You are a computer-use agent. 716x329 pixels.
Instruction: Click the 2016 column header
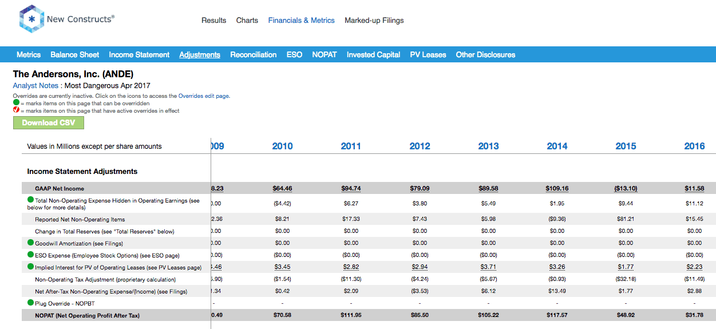694,146
